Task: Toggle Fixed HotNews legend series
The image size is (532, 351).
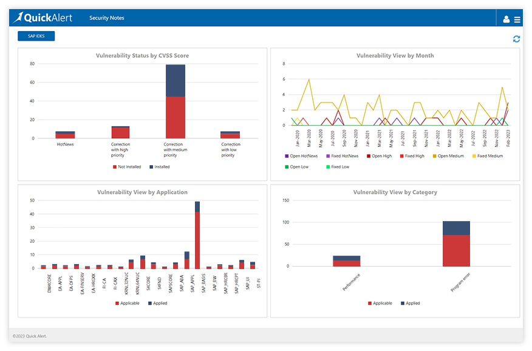Action: [x=343, y=156]
